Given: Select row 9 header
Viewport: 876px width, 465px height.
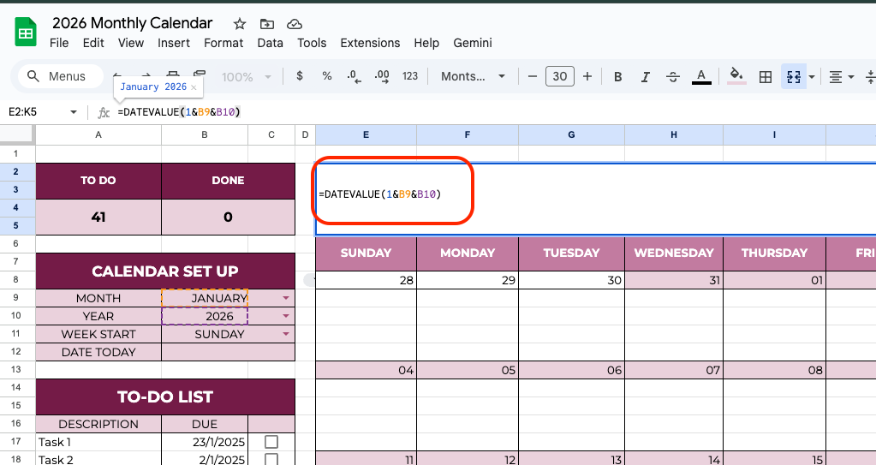Looking at the screenshot, I should pos(15,298).
